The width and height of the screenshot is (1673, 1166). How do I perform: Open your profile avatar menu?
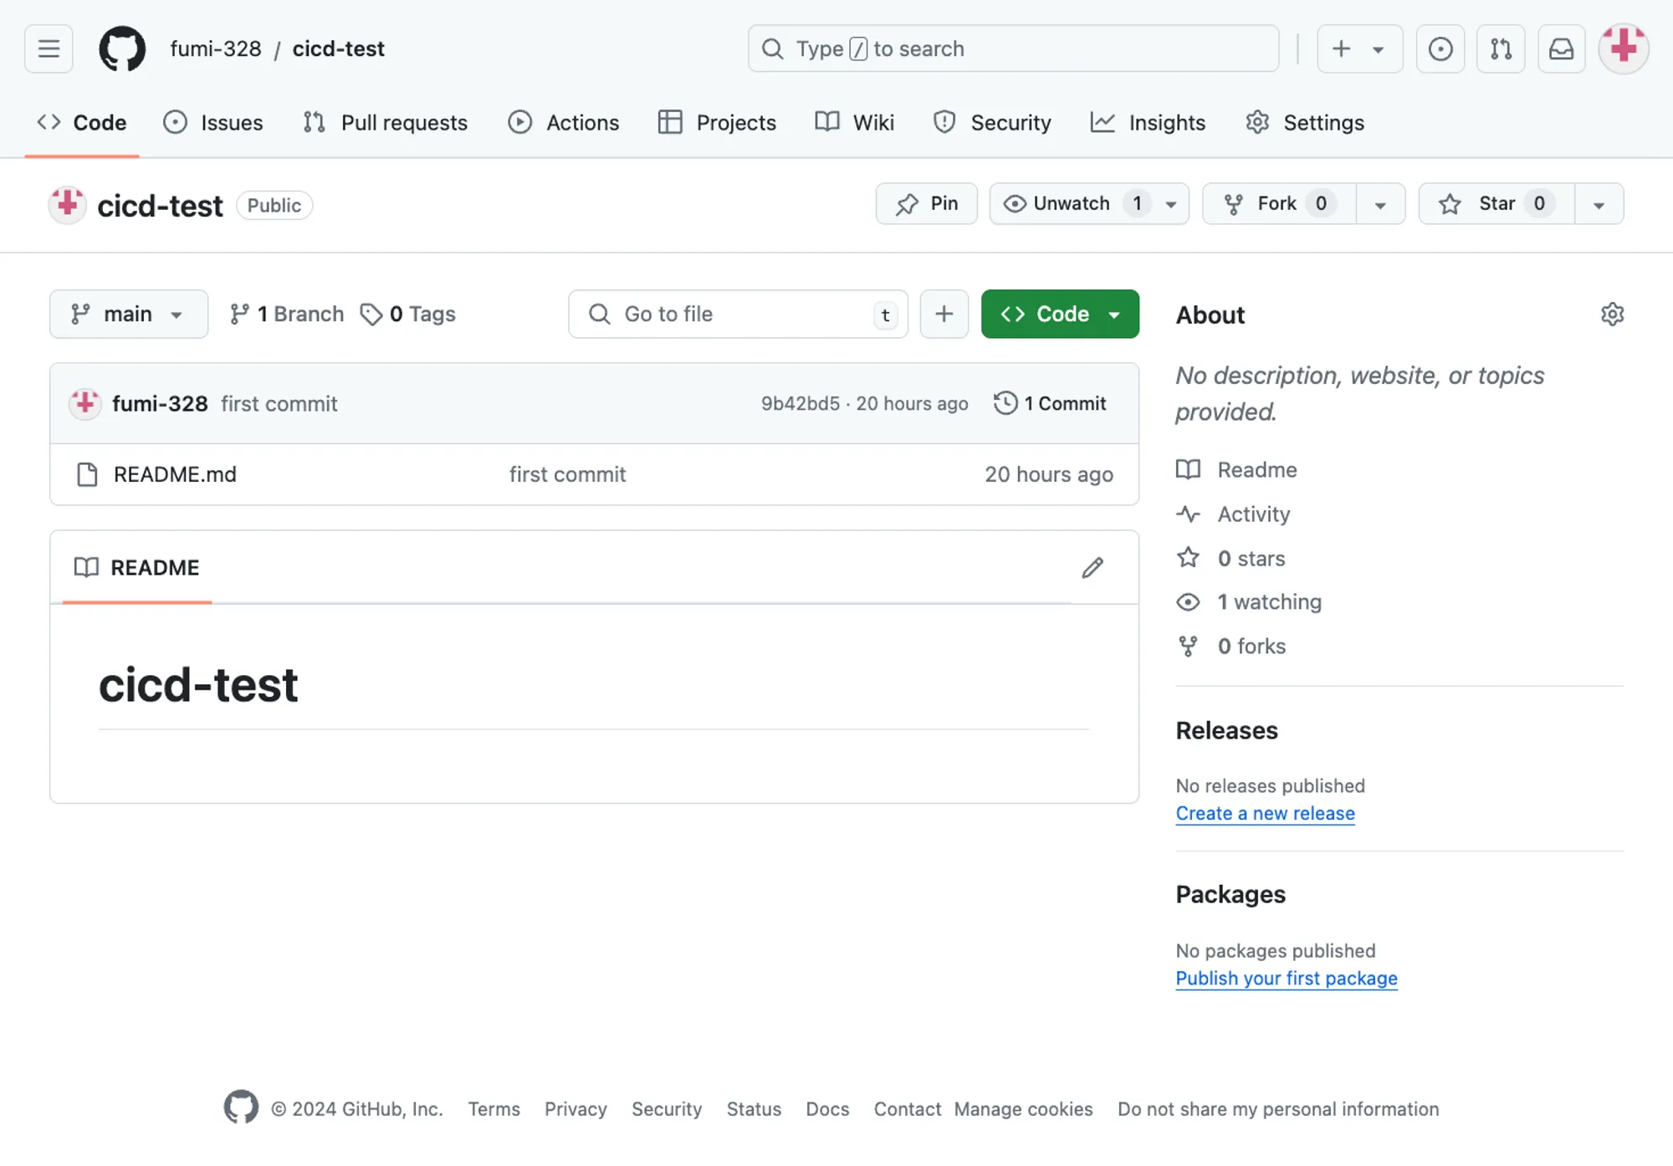pos(1622,49)
